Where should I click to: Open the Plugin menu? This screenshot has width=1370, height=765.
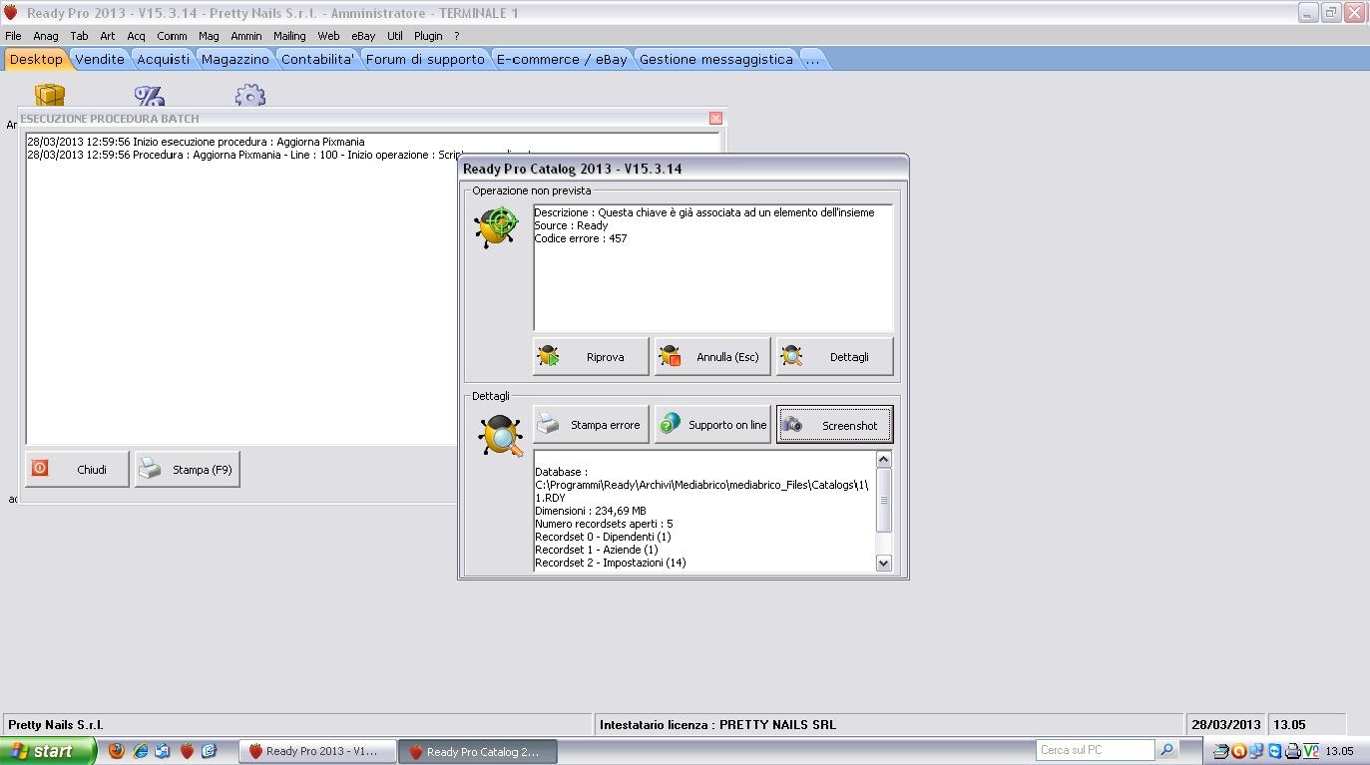click(428, 36)
